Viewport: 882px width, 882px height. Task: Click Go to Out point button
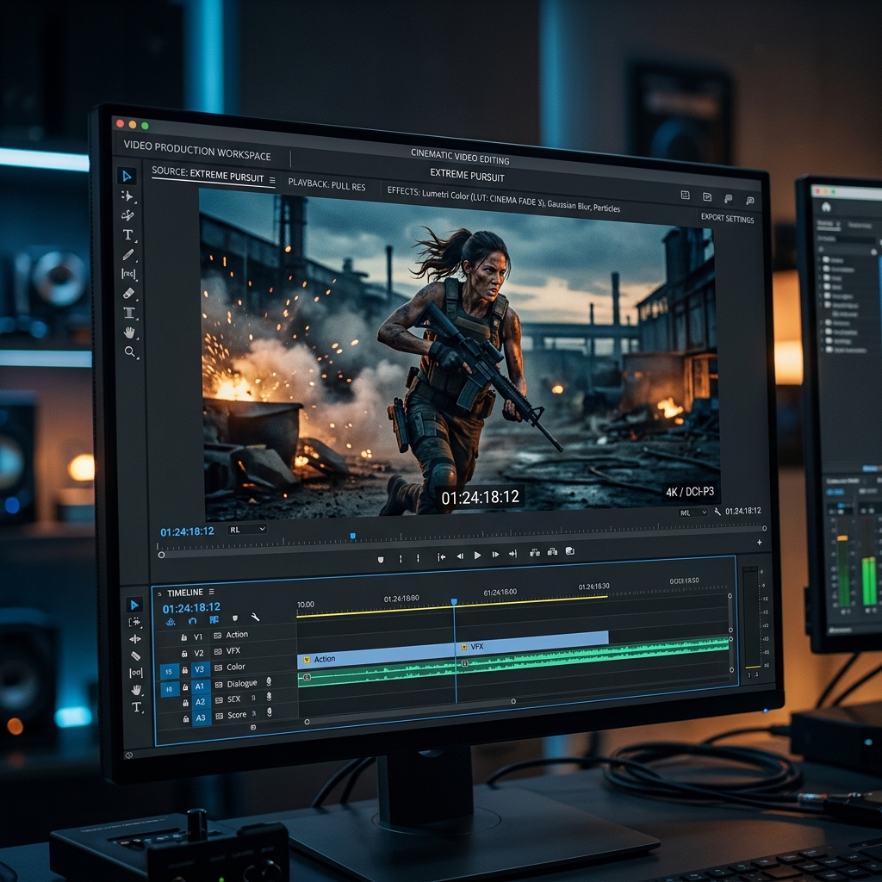pos(513,554)
